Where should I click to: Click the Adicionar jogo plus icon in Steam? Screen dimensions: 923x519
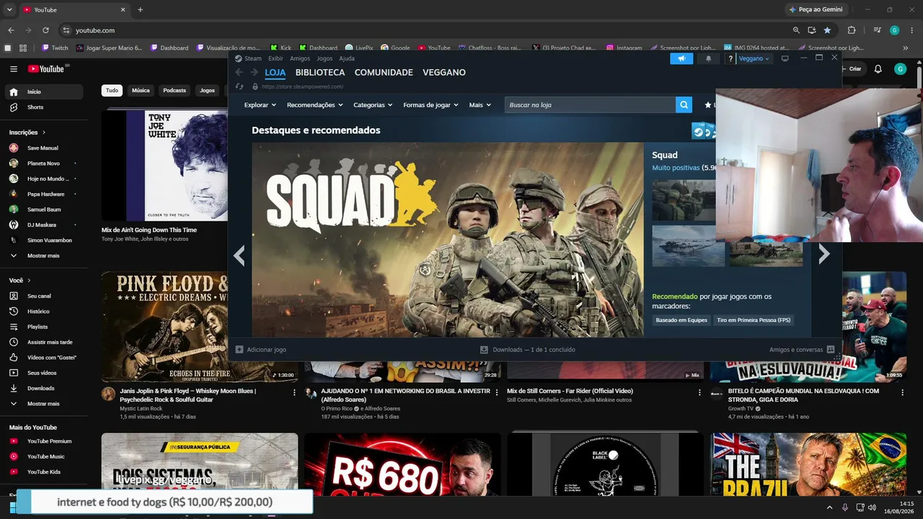[239, 350]
